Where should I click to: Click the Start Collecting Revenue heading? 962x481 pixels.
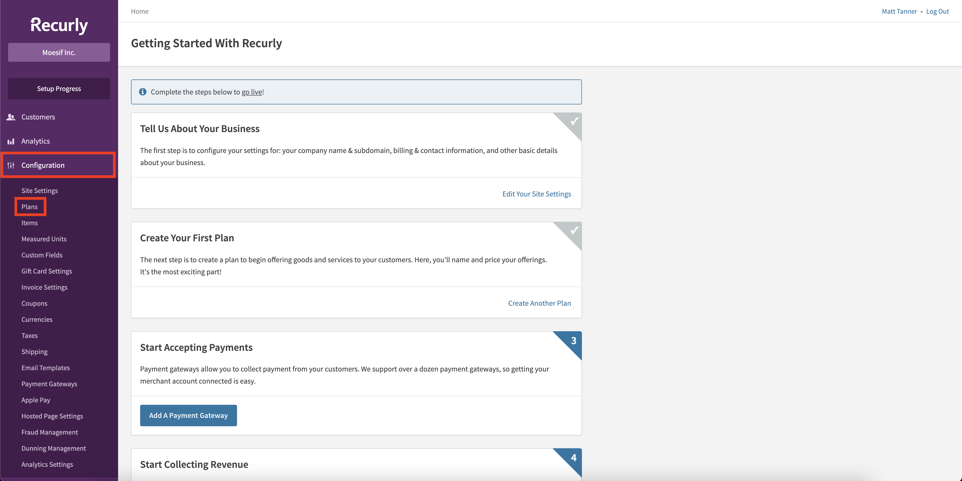(194, 464)
